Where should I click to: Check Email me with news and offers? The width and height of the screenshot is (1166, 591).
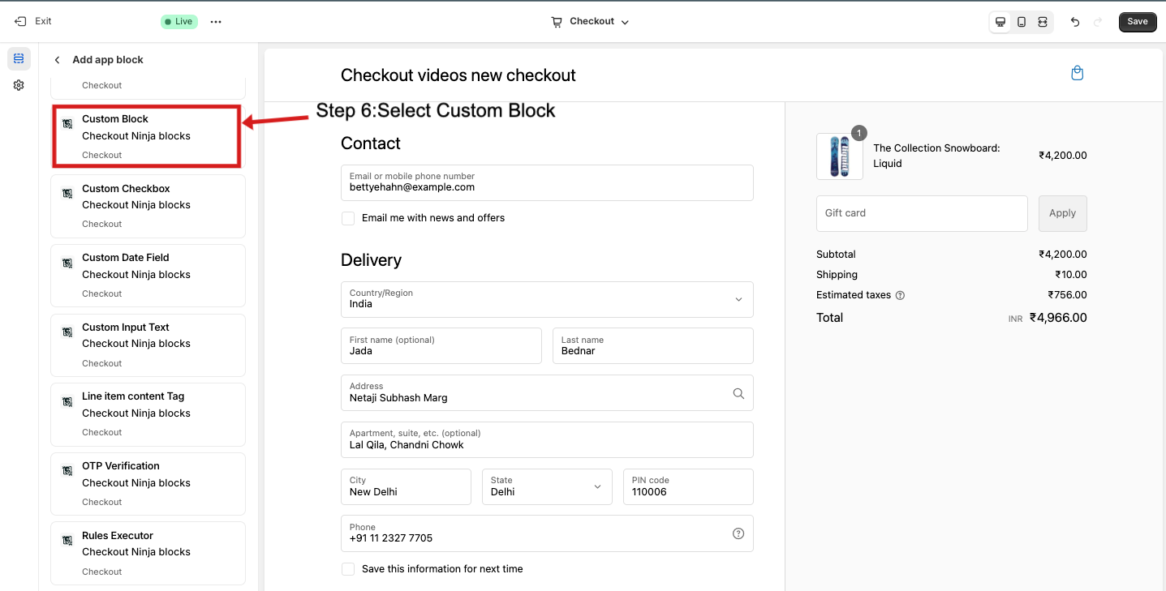[x=348, y=218]
